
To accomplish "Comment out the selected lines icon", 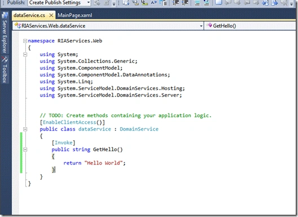I will coord(197,3).
